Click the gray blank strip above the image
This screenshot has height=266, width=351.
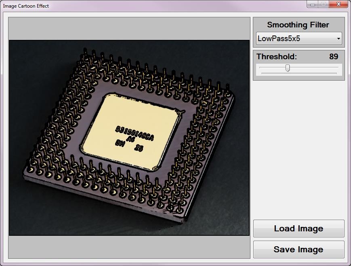click(x=129, y=28)
